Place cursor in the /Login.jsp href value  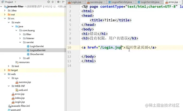pyautogui.click(x=111, y=47)
